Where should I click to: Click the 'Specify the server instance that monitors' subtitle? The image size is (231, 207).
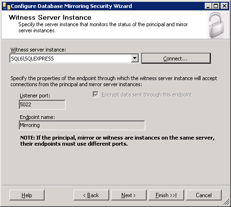click(103, 27)
